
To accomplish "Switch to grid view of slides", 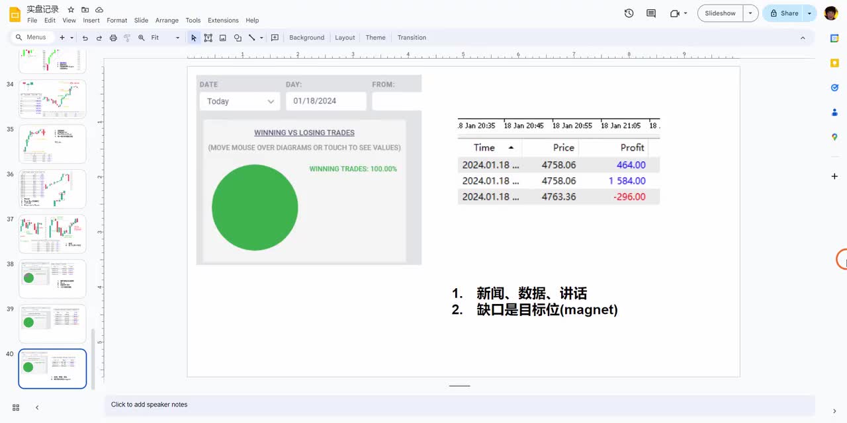I will (x=16, y=408).
